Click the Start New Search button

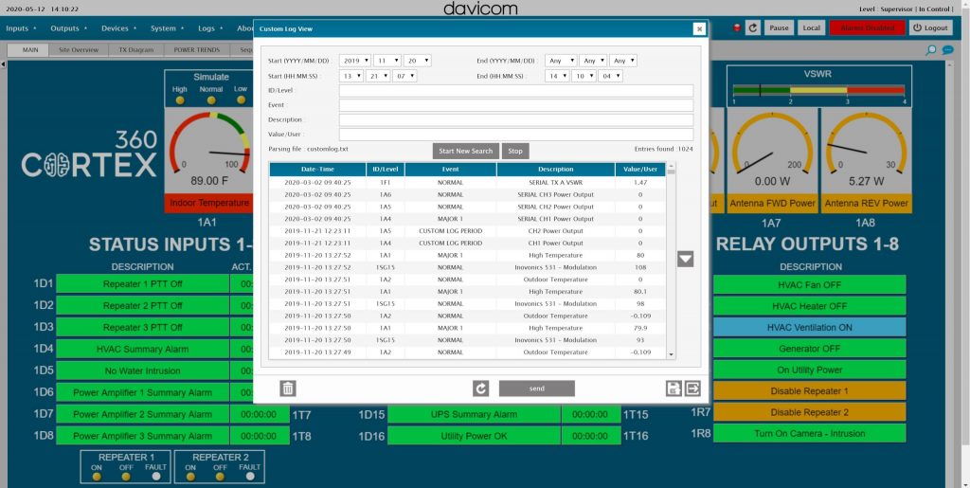(466, 151)
